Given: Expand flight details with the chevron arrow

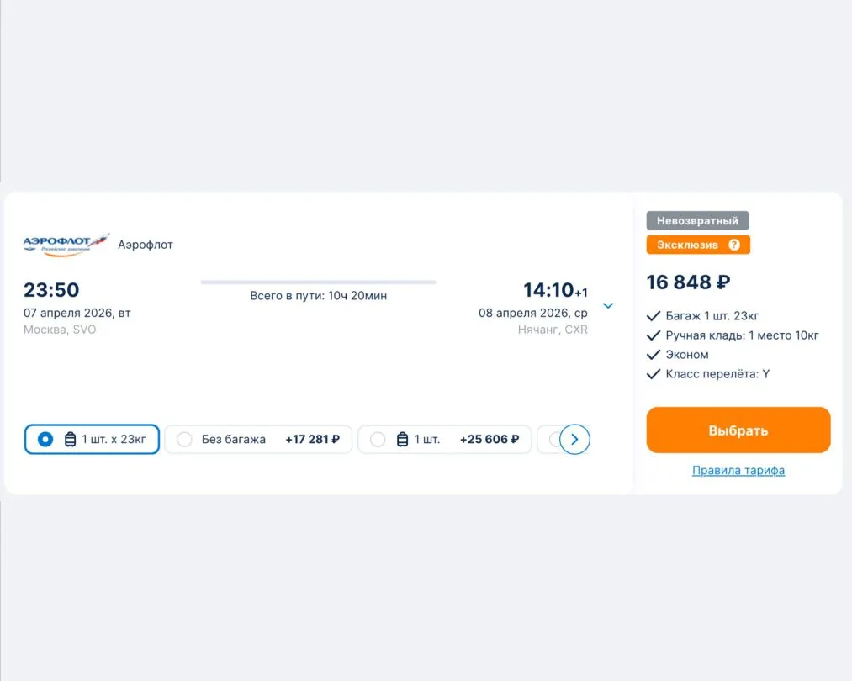Looking at the screenshot, I should (x=608, y=305).
